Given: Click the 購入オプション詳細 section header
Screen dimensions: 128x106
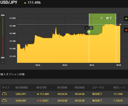Looking at the screenshot, I should coord(12,74).
